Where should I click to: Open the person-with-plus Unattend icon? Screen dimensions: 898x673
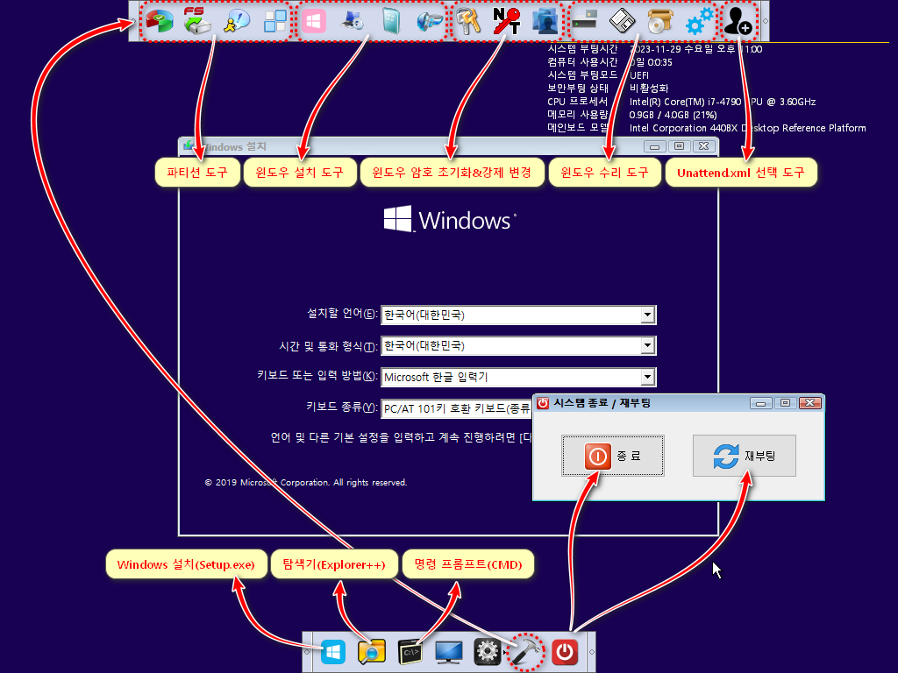[x=738, y=21]
